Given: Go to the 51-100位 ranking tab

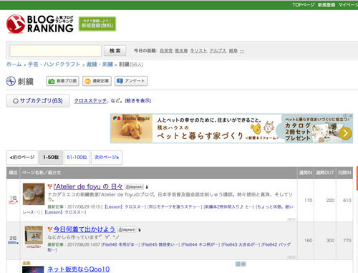Looking at the screenshot, I should point(77,158).
